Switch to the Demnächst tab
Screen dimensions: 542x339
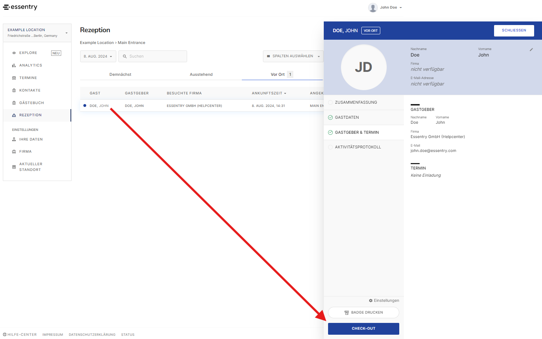point(120,75)
